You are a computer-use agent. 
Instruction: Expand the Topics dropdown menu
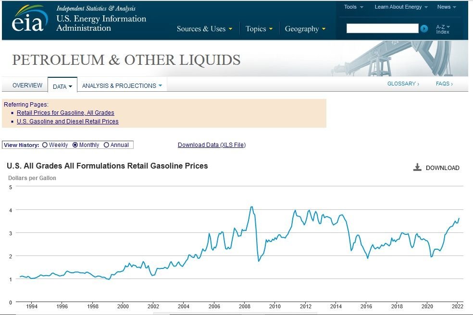point(259,29)
